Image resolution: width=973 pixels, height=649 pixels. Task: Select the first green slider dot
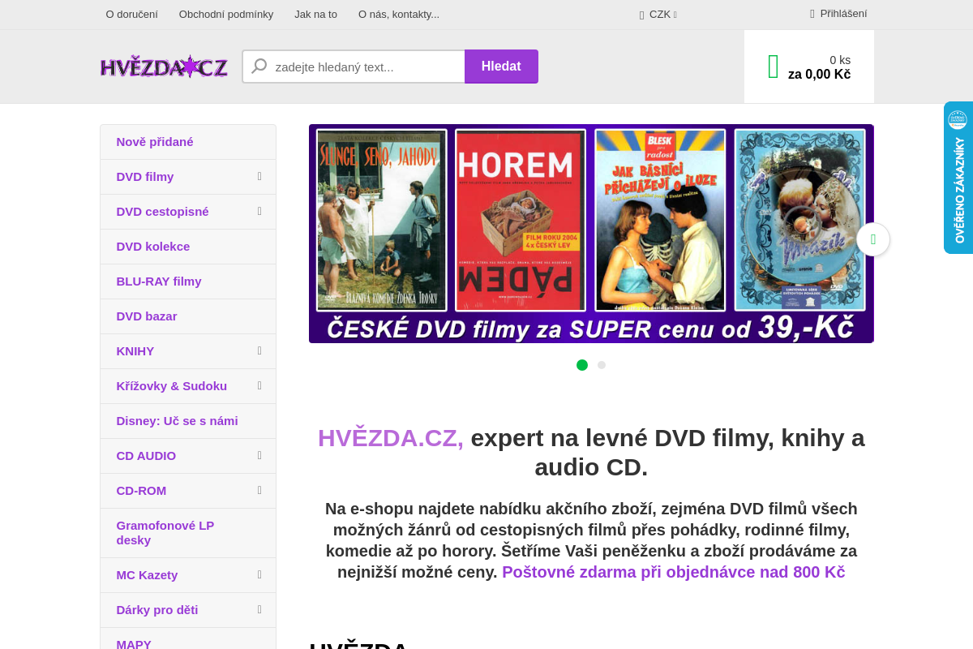tap(582, 365)
